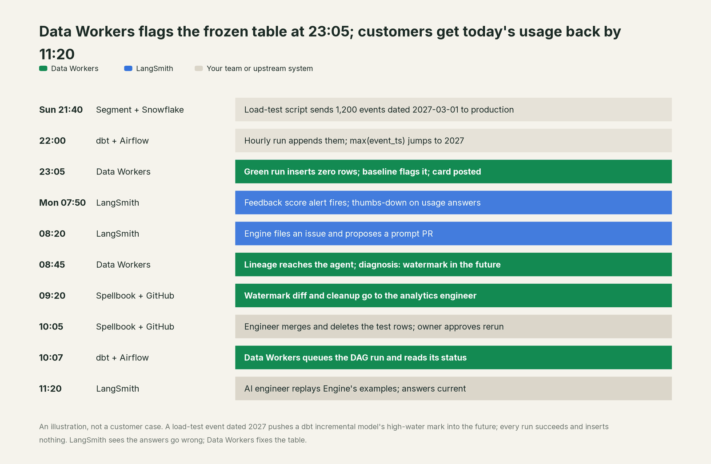Click the '08:45' timestamp
Screen dimensions: 711x464
[52, 265]
